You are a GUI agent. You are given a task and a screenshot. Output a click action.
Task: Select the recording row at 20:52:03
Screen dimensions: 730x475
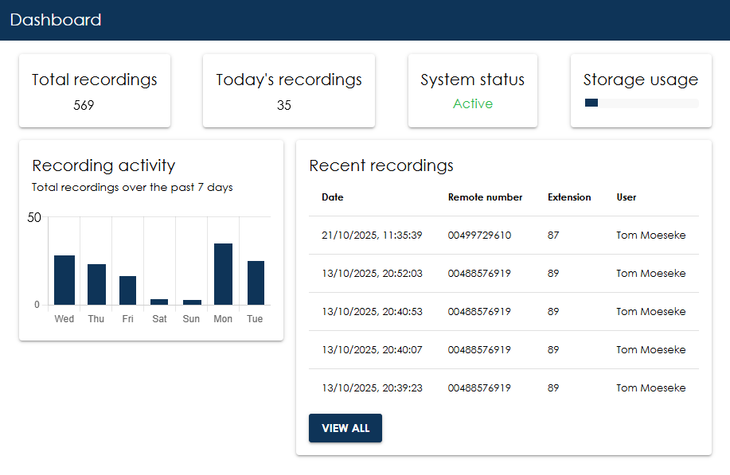pos(372,274)
